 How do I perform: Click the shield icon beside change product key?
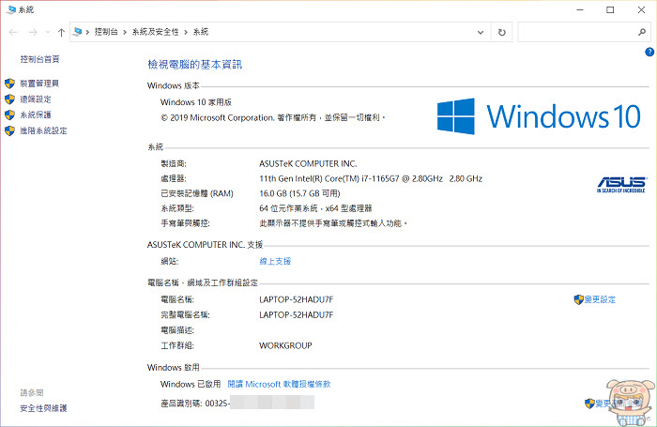pos(589,404)
